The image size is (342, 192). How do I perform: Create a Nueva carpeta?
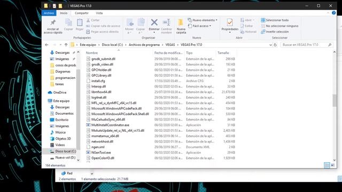tap(181, 26)
